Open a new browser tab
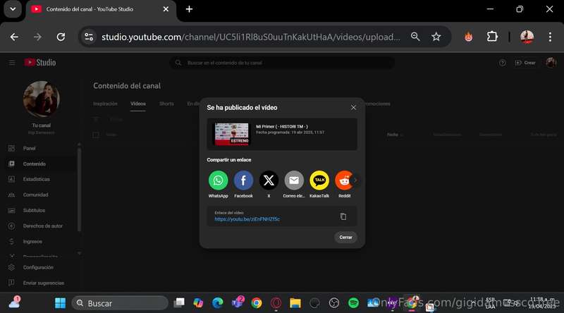Screen dimensions: 564x313 [x=189, y=9]
